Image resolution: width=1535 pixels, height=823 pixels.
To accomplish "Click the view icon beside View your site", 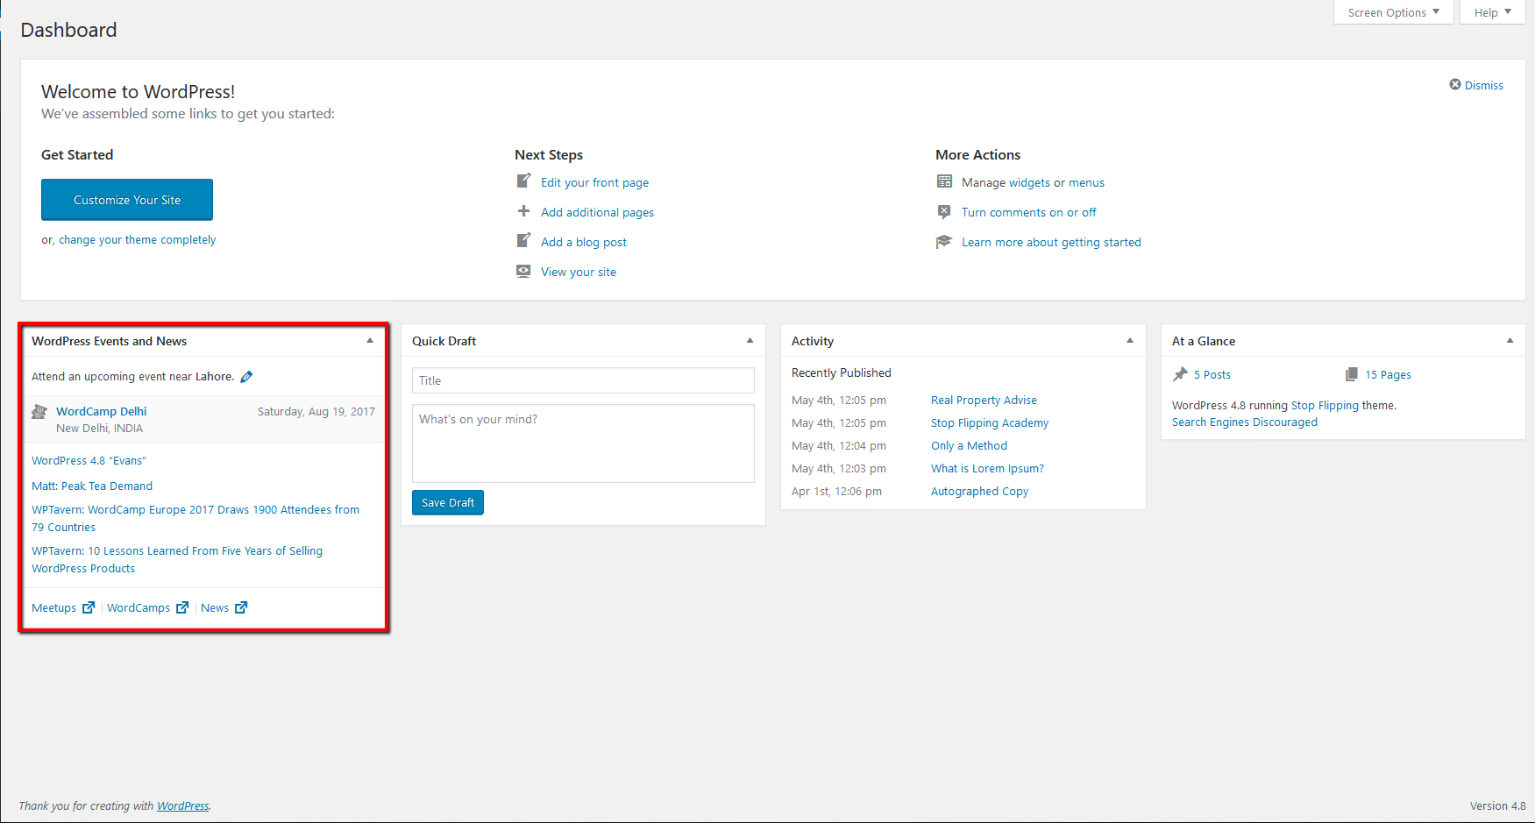I will tap(523, 271).
